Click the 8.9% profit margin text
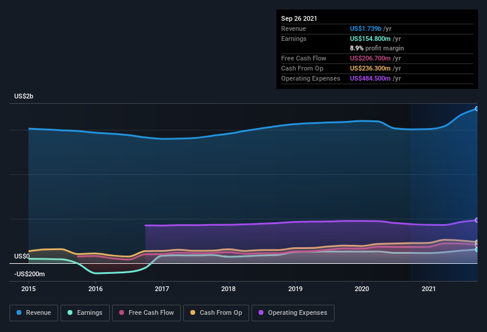The height and width of the screenshot is (332, 487). (377, 48)
